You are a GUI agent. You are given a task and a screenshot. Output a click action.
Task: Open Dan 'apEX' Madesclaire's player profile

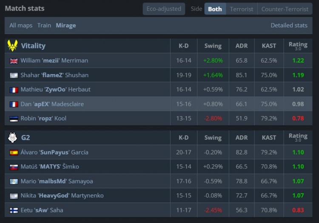coord(52,104)
